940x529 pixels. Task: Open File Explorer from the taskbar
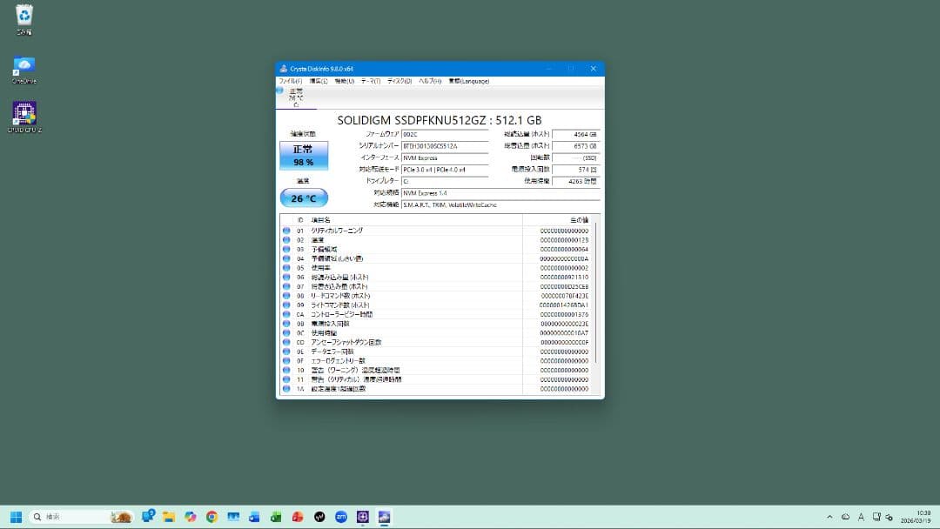(x=169, y=517)
